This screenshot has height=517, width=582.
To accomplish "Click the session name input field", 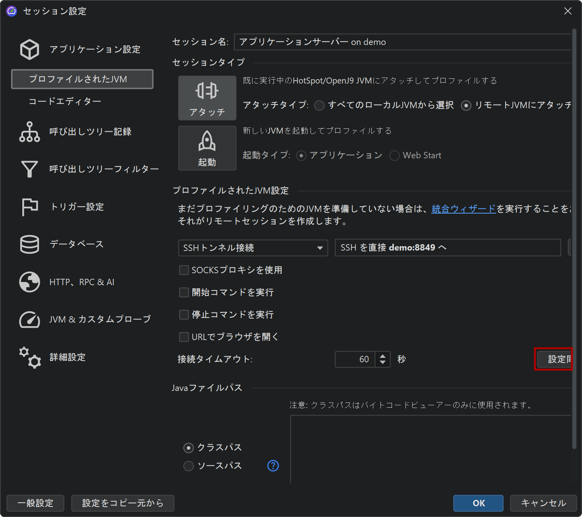I will 402,42.
